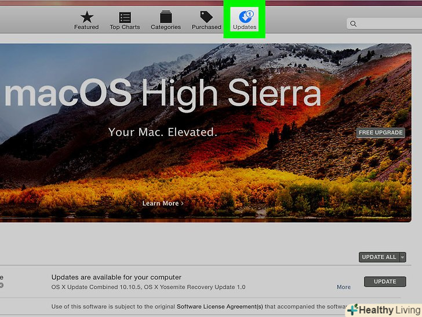Open the Featured star icon
Image resolution: width=422 pixels, height=317 pixels.
click(86, 17)
